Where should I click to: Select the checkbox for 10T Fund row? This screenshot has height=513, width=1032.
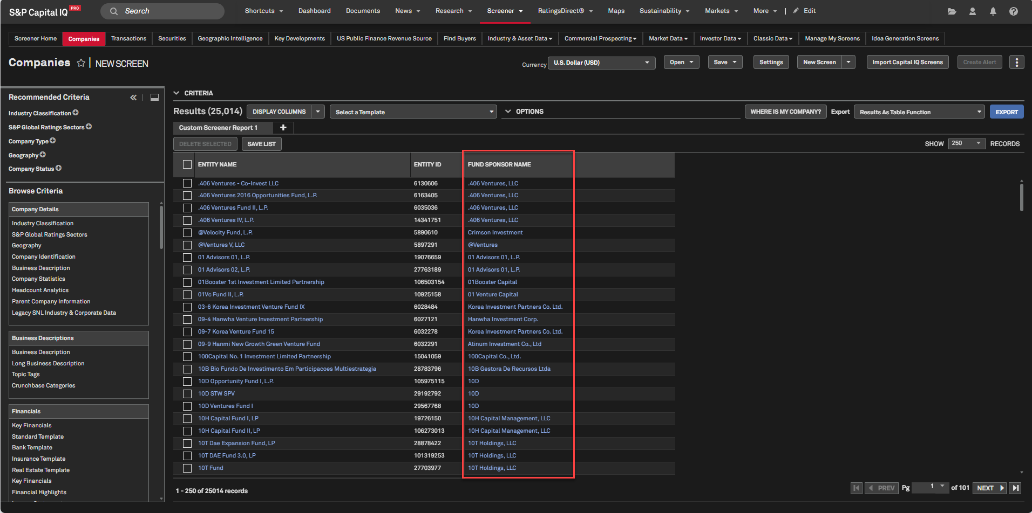(x=187, y=468)
